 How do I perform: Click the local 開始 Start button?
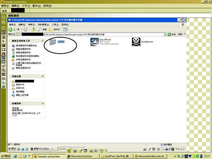[5, 156]
